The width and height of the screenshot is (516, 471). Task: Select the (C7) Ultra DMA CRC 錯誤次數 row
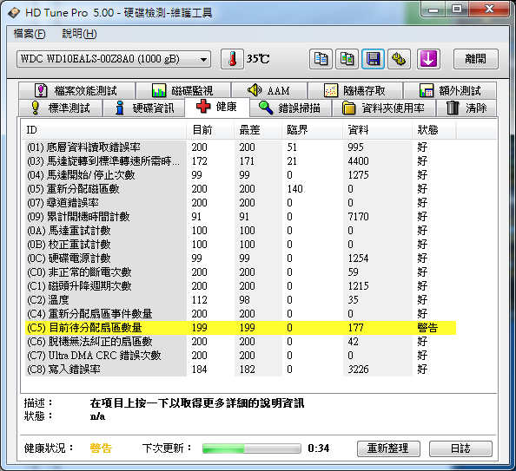point(241,356)
